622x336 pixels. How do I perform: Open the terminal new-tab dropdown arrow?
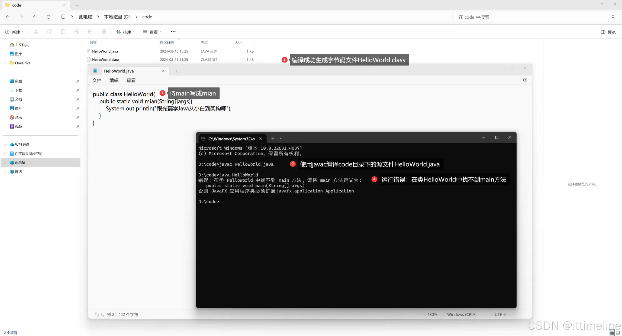281,139
